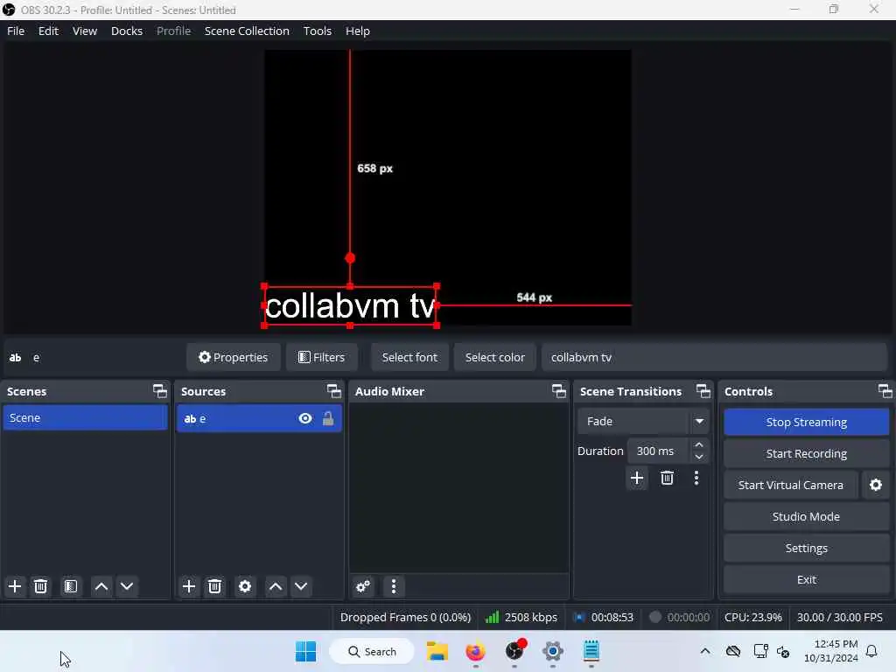Viewport: 896px width, 672px height.
Task: Show hidden system tray icons chevron
Action: point(705,651)
